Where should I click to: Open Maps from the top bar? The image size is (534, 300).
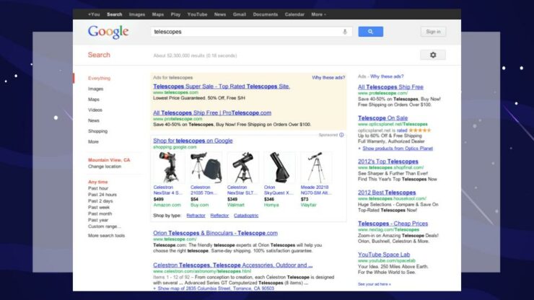pos(158,14)
